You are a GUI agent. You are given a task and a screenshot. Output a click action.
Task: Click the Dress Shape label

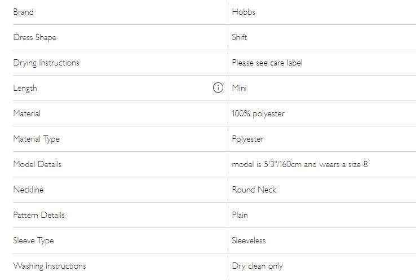point(34,37)
